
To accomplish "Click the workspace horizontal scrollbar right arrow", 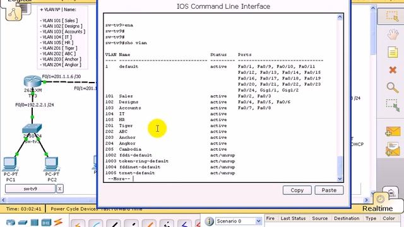I will [366, 200].
